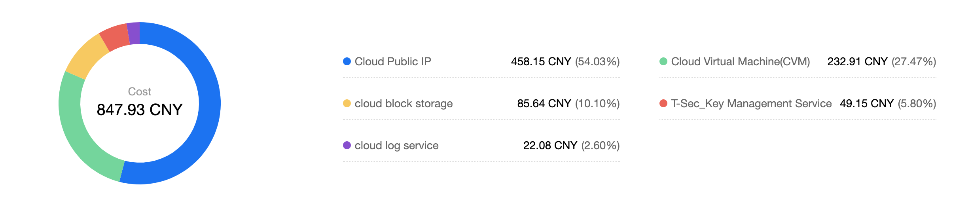The height and width of the screenshot is (205, 970).
Task: Click the green Cloud Virtual Machine legend dot
Action: 663,61
